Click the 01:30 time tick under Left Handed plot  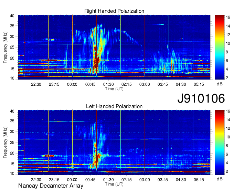click(108, 180)
